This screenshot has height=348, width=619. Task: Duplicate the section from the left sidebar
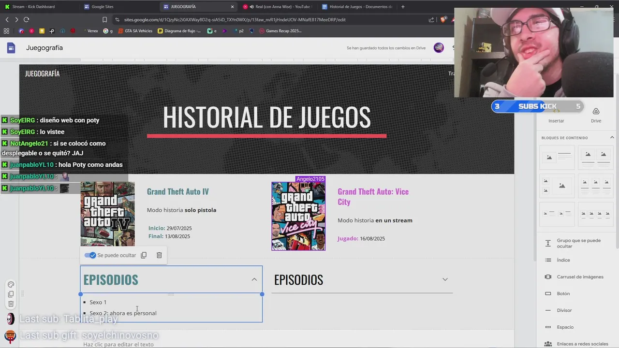[11, 294]
